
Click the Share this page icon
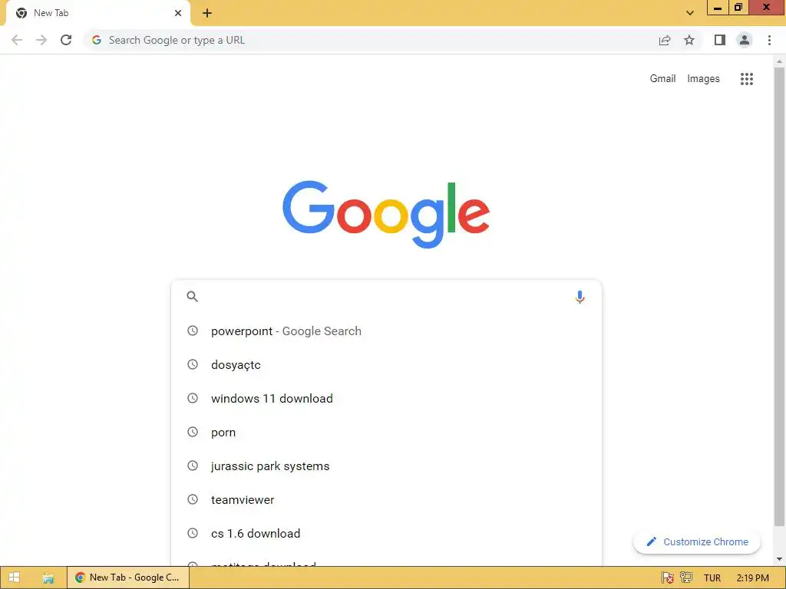point(665,40)
